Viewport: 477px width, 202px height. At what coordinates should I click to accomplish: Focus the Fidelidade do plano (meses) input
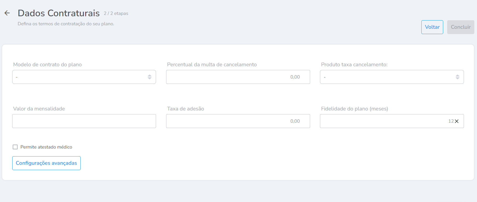pos(383,121)
